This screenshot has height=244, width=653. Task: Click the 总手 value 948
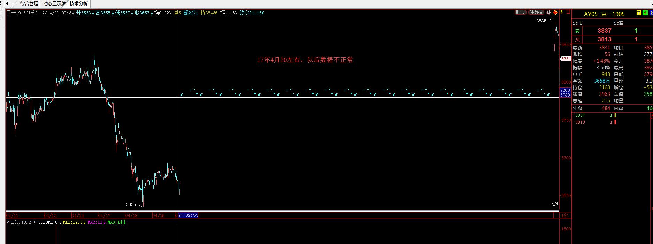606,74
